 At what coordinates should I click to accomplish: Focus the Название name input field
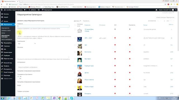coord(43,26)
